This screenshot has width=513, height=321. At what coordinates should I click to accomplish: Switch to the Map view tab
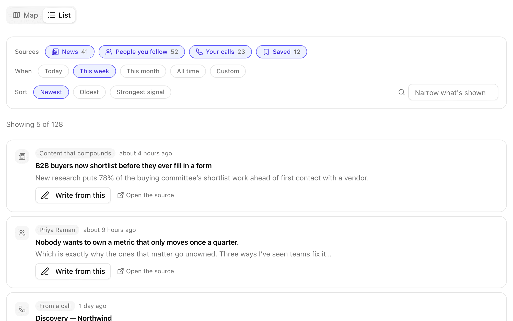coord(25,15)
